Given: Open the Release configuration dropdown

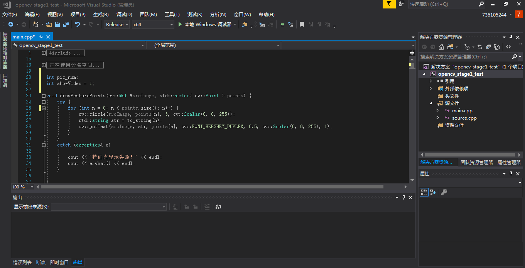Looking at the screenshot, I should (117, 25).
